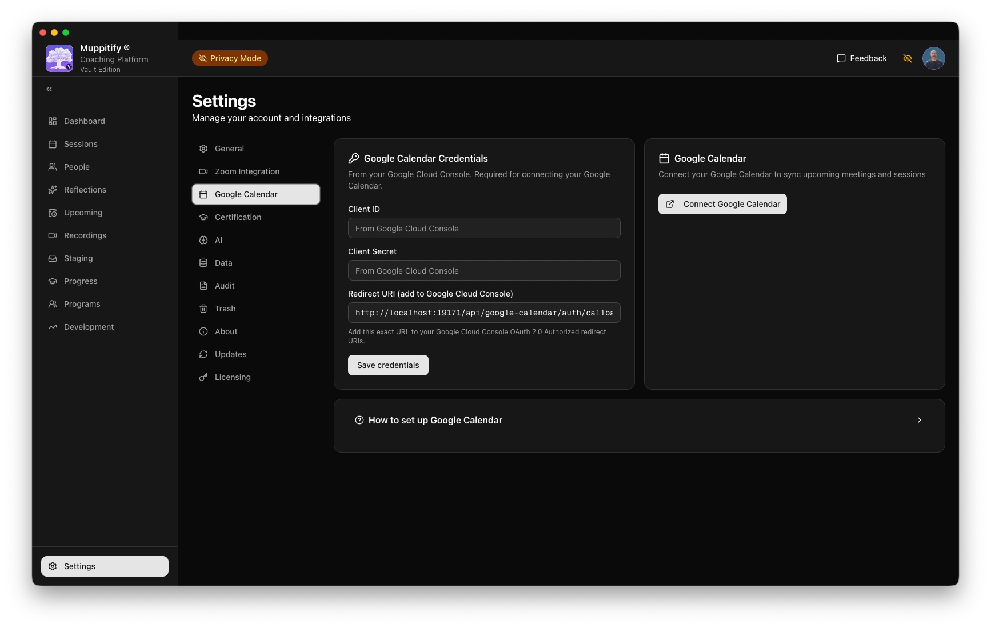This screenshot has height=628, width=991.
Task: Collapse the sidebar with double-chevron
Action: (49, 89)
